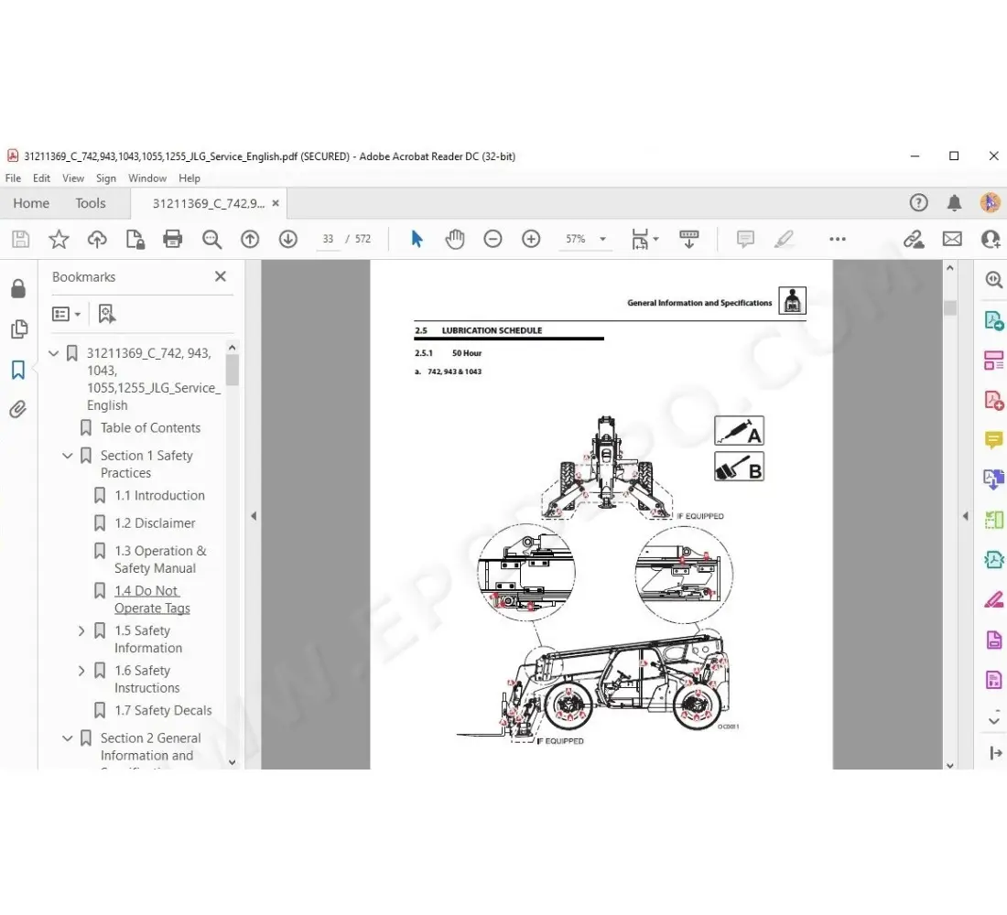
Task: Open the zoom percentage dropdown showing 57%
Action: pyautogui.click(x=602, y=239)
